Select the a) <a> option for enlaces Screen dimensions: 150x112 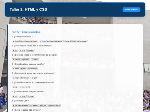15,96
